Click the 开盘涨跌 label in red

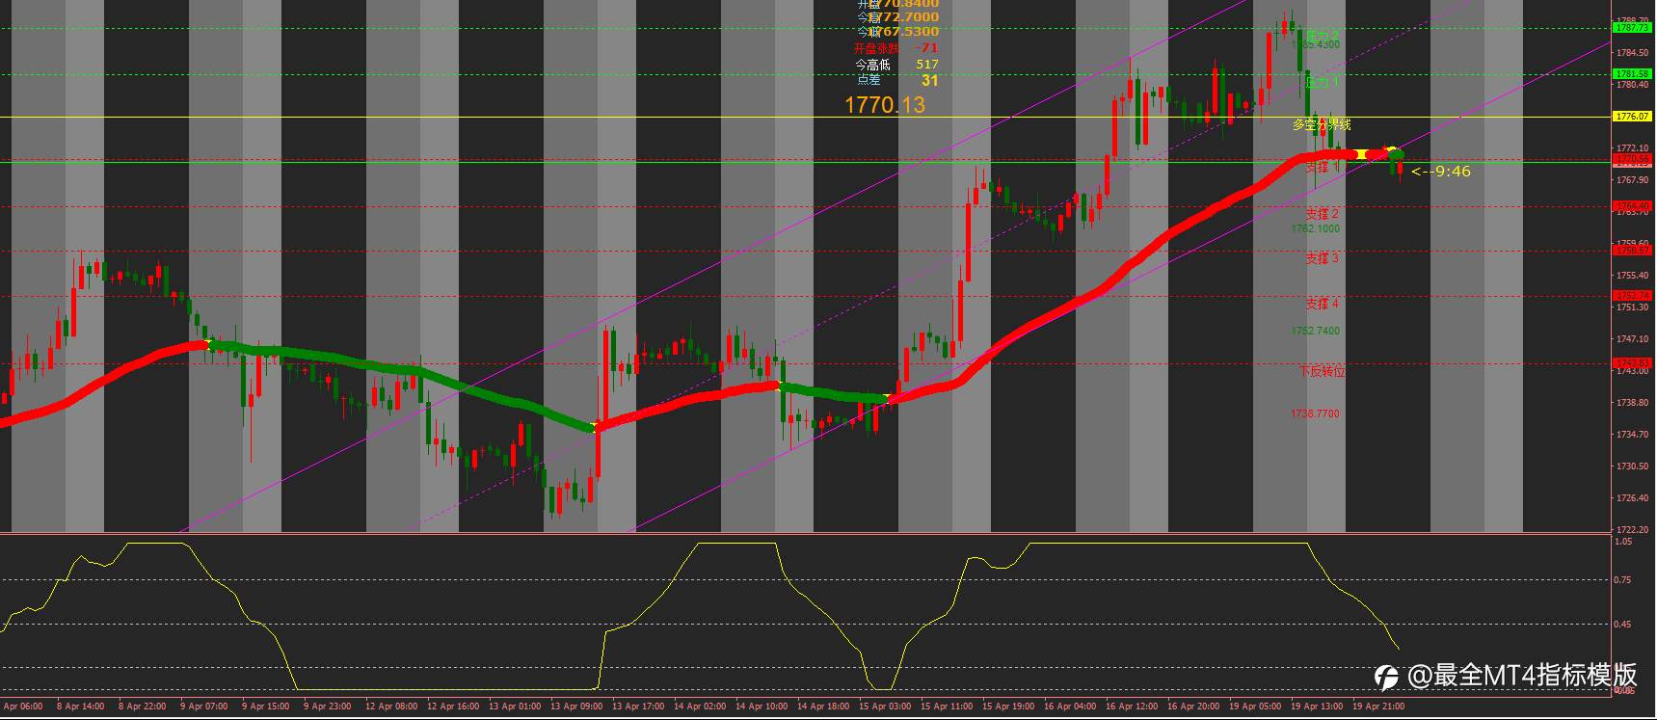876,48
